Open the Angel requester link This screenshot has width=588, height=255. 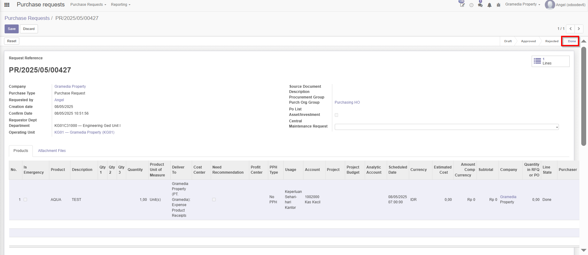pyautogui.click(x=59, y=100)
